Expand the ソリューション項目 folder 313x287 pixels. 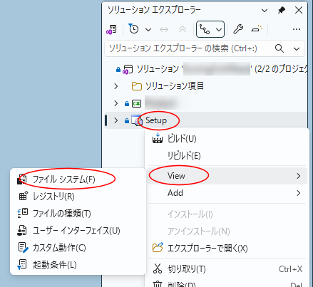[116, 86]
